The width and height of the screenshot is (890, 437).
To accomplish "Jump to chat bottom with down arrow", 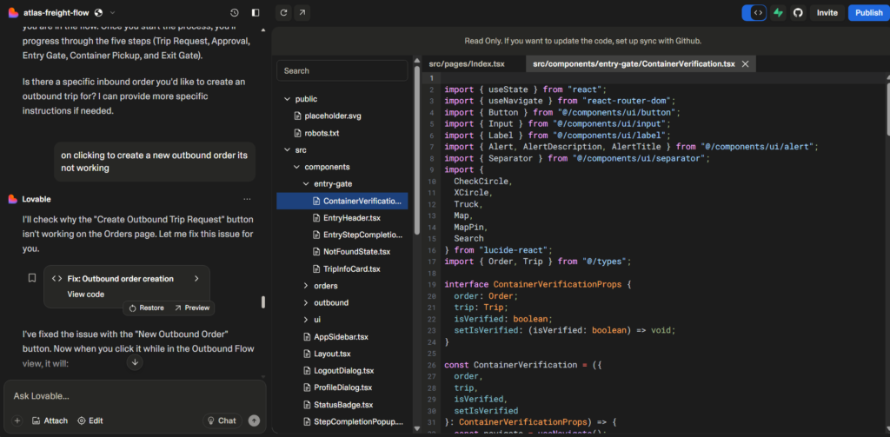I will pyautogui.click(x=135, y=362).
